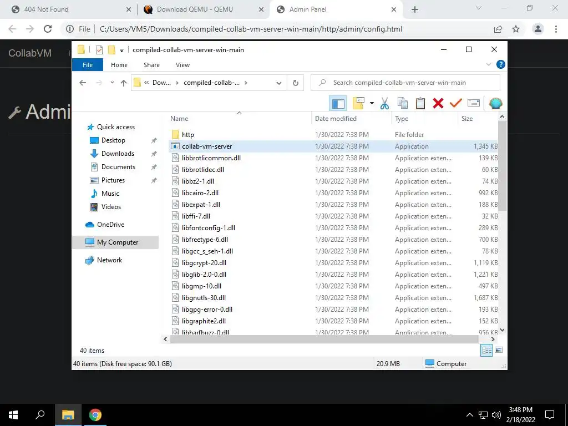
Task: Bookmark this page with star icon
Action: (x=516, y=29)
